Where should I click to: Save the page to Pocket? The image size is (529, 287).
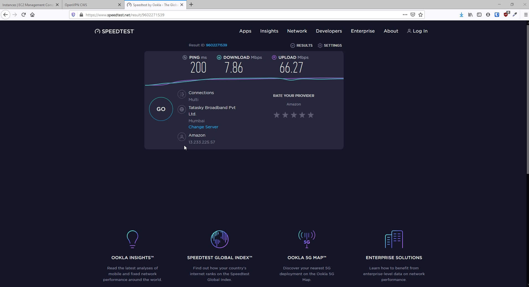pos(413,15)
